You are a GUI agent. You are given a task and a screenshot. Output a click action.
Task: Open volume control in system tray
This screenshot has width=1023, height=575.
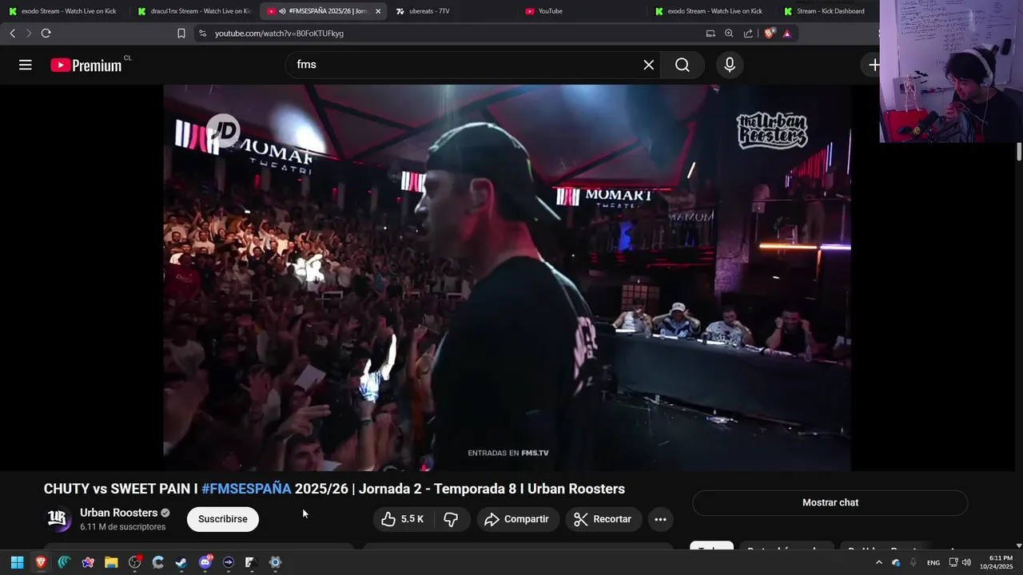tap(966, 562)
